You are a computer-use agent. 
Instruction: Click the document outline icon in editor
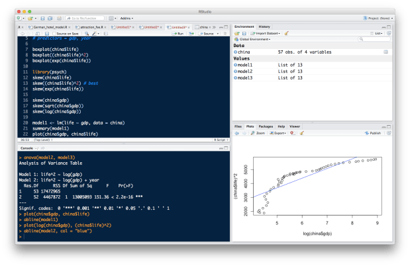225,34
